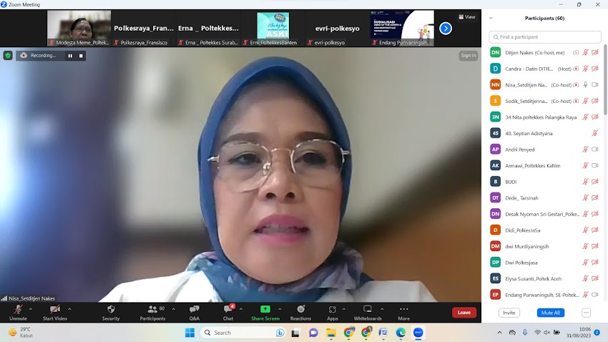Open the weather widget showing 29°C
Screen dimensions: 608x342
[21, 332]
